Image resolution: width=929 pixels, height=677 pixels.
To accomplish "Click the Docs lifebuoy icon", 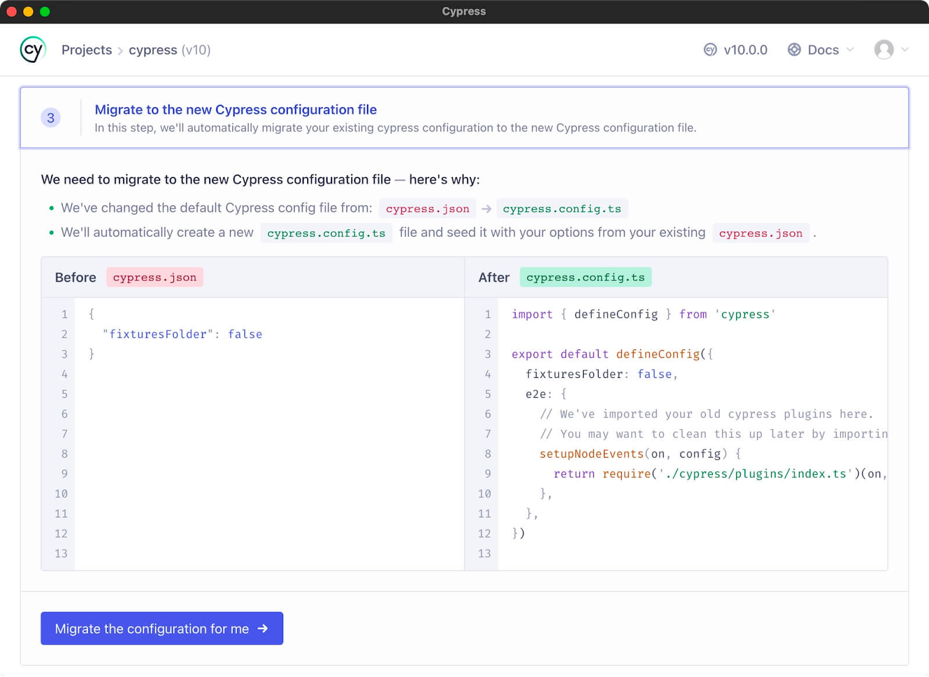I will [794, 50].
